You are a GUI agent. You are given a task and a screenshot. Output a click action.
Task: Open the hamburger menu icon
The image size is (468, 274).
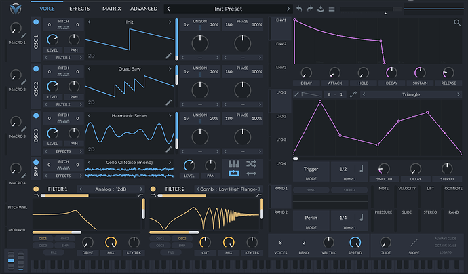332,9
